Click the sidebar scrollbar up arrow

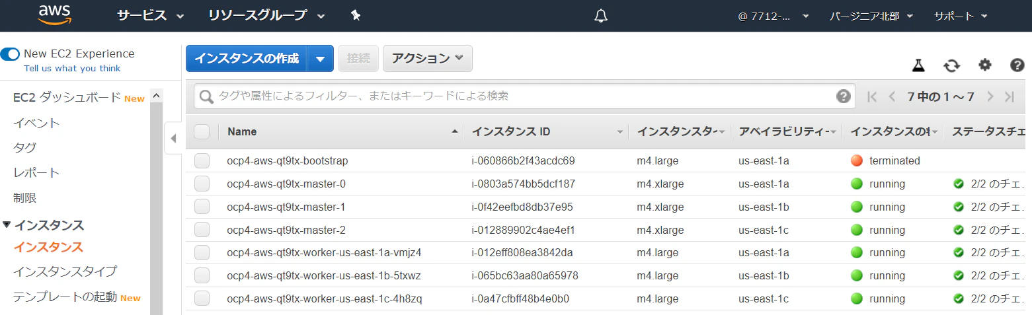tap(157, 96)
